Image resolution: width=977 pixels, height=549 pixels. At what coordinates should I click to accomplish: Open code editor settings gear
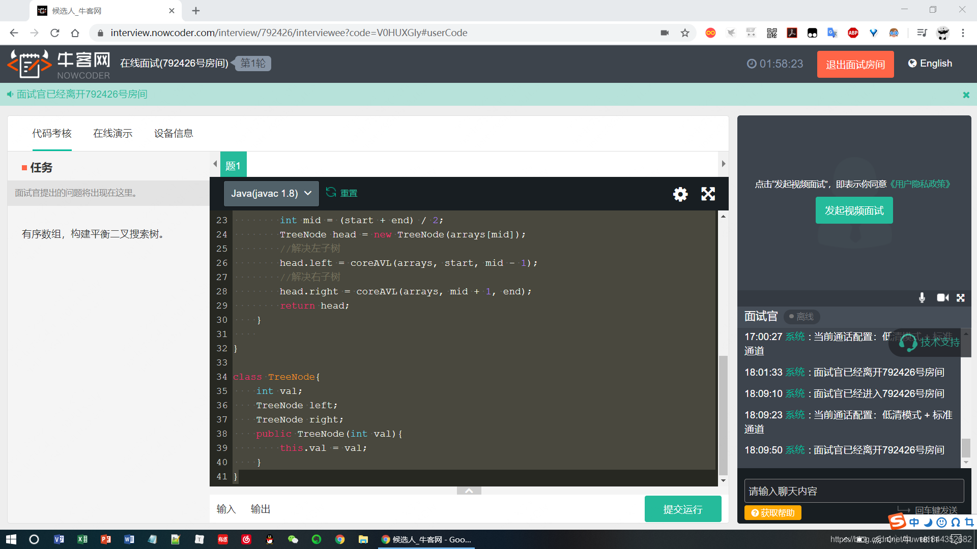click(x=680, y=194)
